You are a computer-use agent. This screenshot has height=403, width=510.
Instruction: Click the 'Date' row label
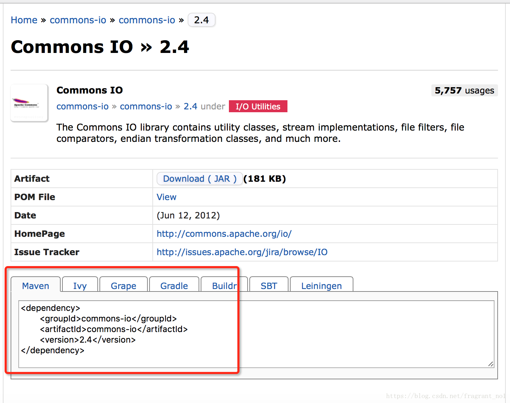(25, 215)
